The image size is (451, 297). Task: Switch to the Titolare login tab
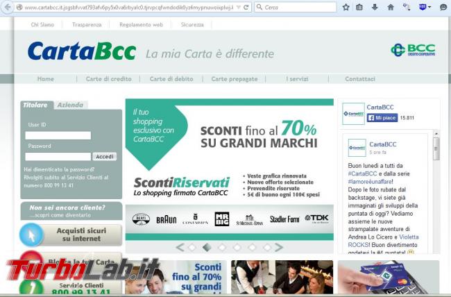pos(35,105)
